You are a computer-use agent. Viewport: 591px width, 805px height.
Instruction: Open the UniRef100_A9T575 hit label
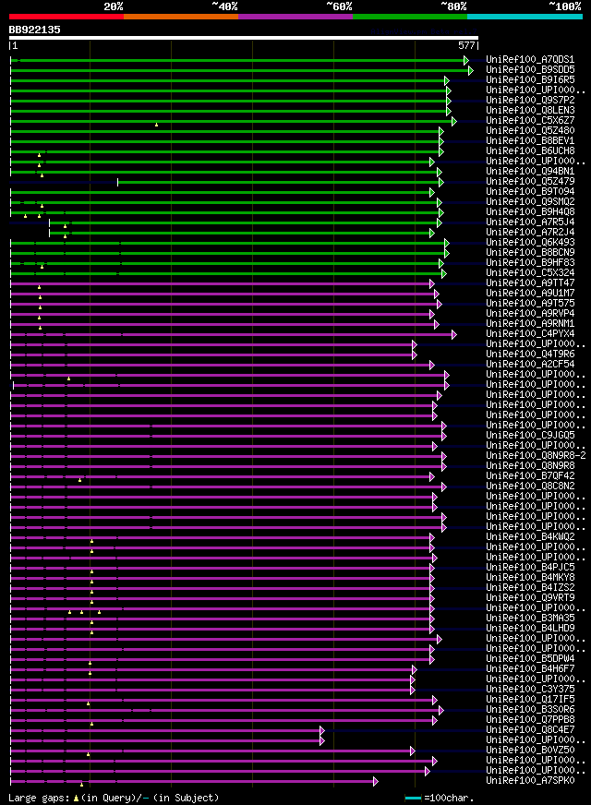point(530,304)
